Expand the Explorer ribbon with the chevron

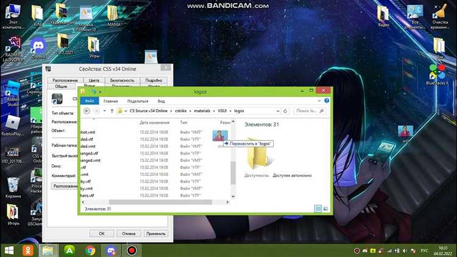321,101
